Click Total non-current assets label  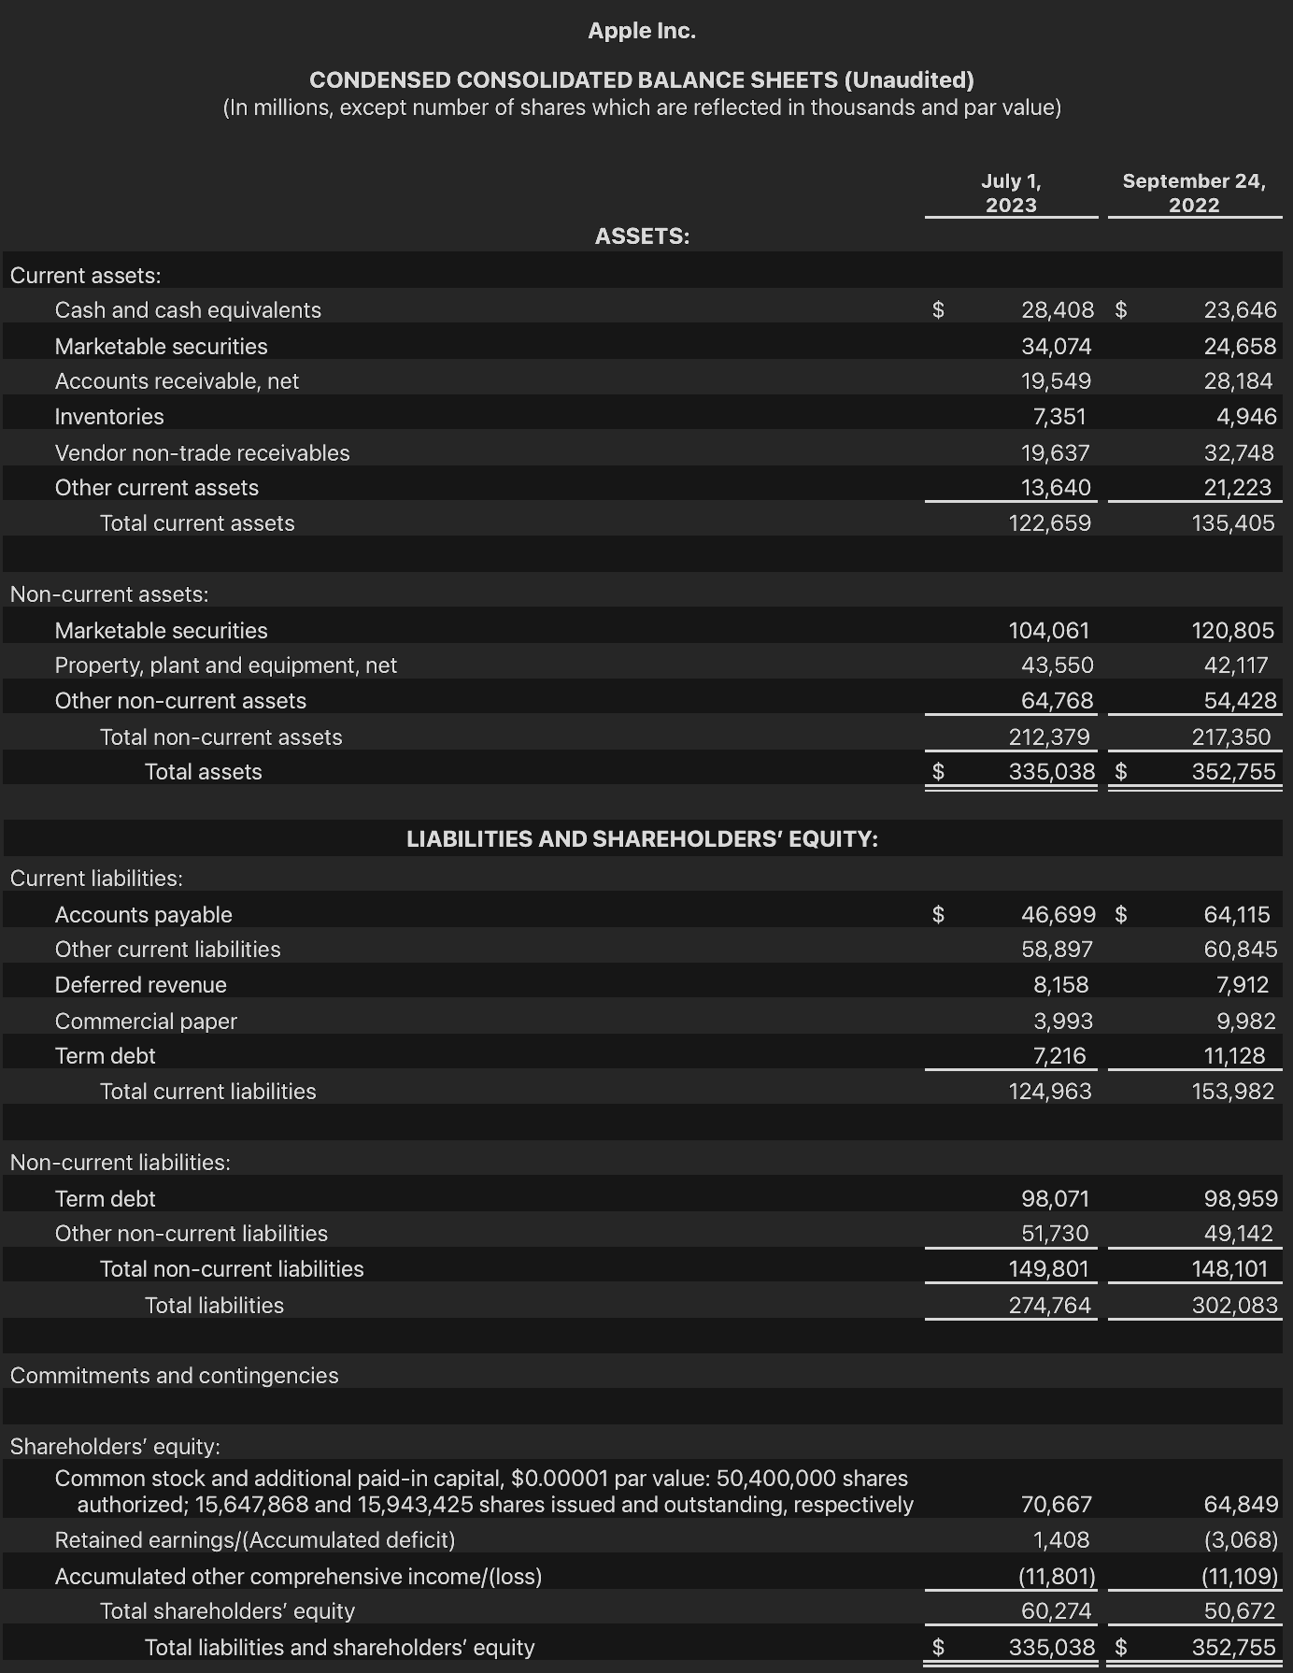pos(221,737)
